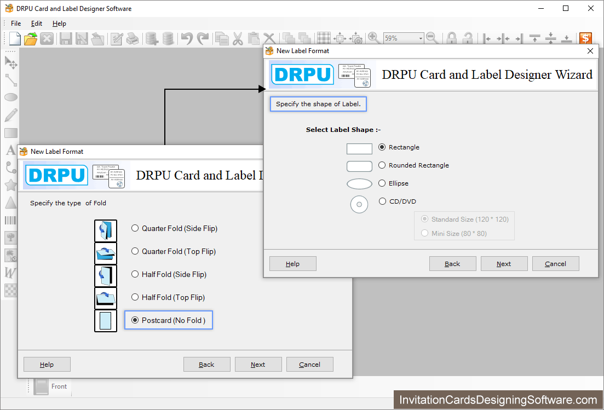Viewport: 604px width, 410px height.
Task: Select Half Fold (Top Flip) option
Action: click(135, 297)
